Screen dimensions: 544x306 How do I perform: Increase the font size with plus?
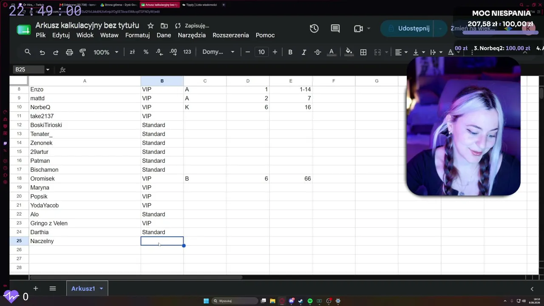(x=275, y=52)
